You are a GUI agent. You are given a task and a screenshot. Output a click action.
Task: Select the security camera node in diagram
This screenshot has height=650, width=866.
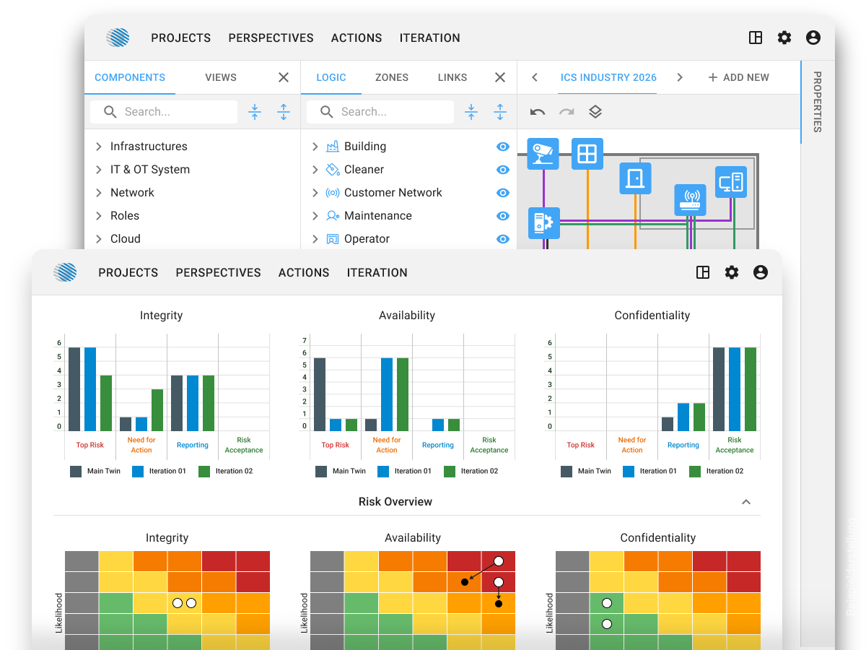(542, 152)
